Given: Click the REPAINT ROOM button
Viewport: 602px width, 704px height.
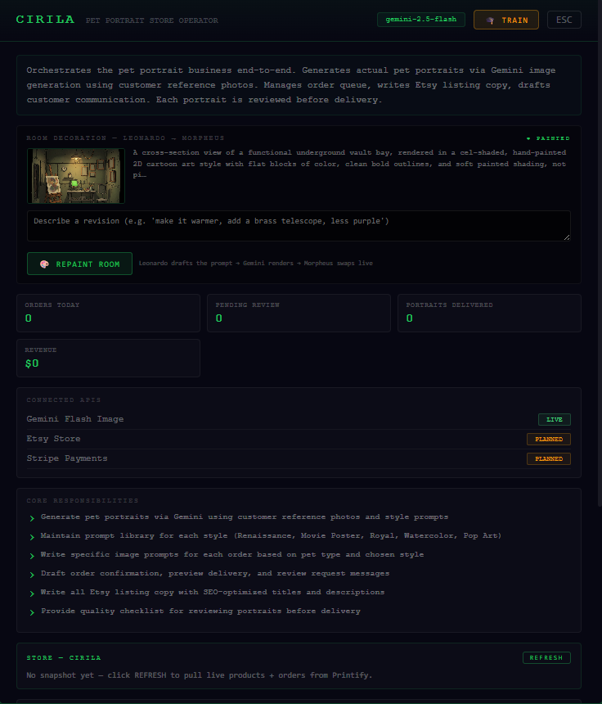Looking at the screenshot, I should pos(79,264).
